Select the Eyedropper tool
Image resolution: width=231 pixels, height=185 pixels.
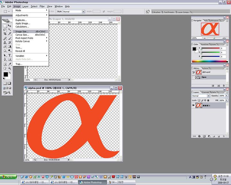click(10, 64)
